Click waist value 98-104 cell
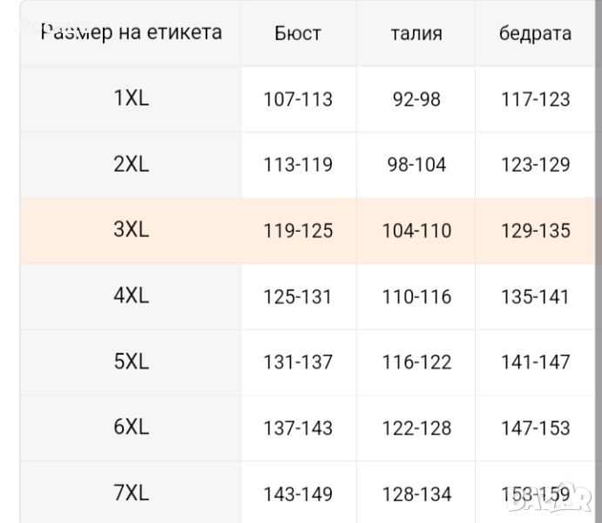 pyautogui.click(x=416, y=166)
